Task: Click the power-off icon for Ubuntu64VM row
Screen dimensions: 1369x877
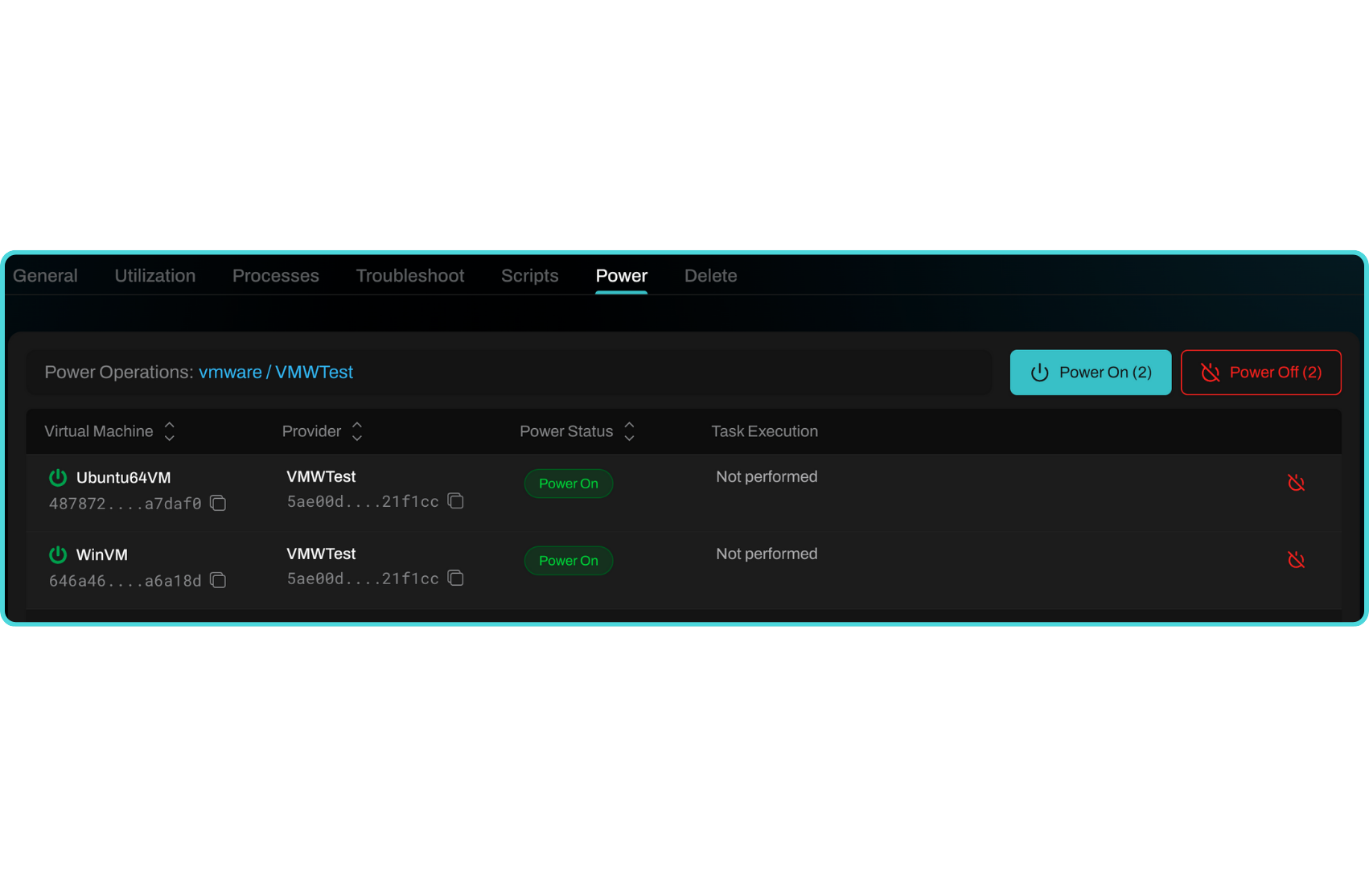Action: coord(1296,483)
